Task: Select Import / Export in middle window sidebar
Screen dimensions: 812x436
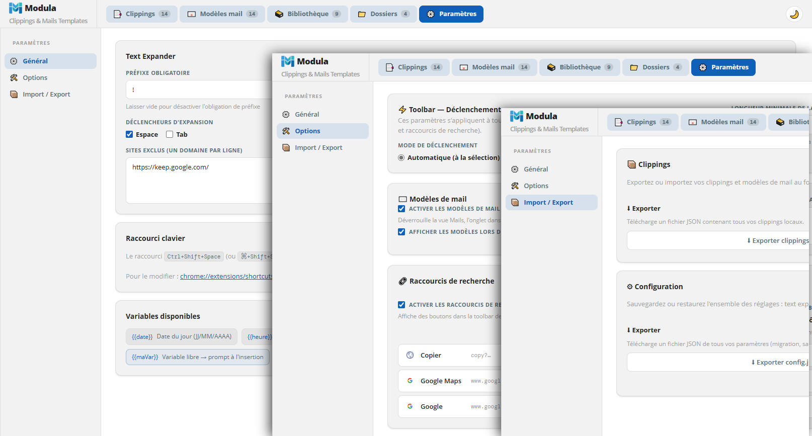Action: pos(322,147)
